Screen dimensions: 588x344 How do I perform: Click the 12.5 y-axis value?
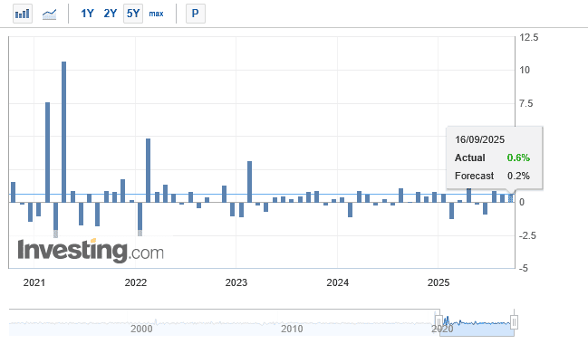click(529, 37)
